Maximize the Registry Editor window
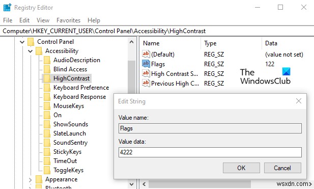This screenshot has width=314, height=189. (x=280, y=8)
